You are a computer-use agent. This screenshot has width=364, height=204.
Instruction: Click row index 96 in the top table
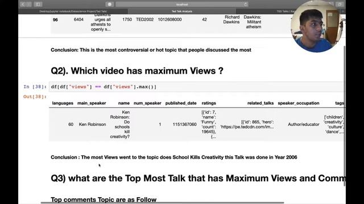click(55, 20)
